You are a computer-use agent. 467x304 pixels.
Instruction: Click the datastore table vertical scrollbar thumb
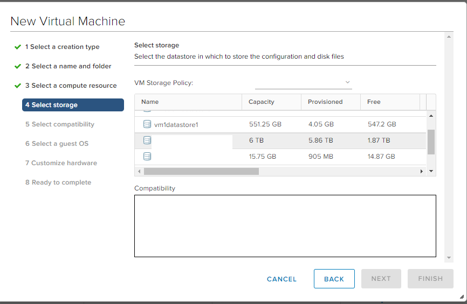click(x=431, y=142)
